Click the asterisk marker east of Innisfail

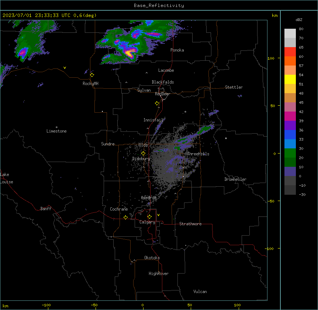[185, 112]
